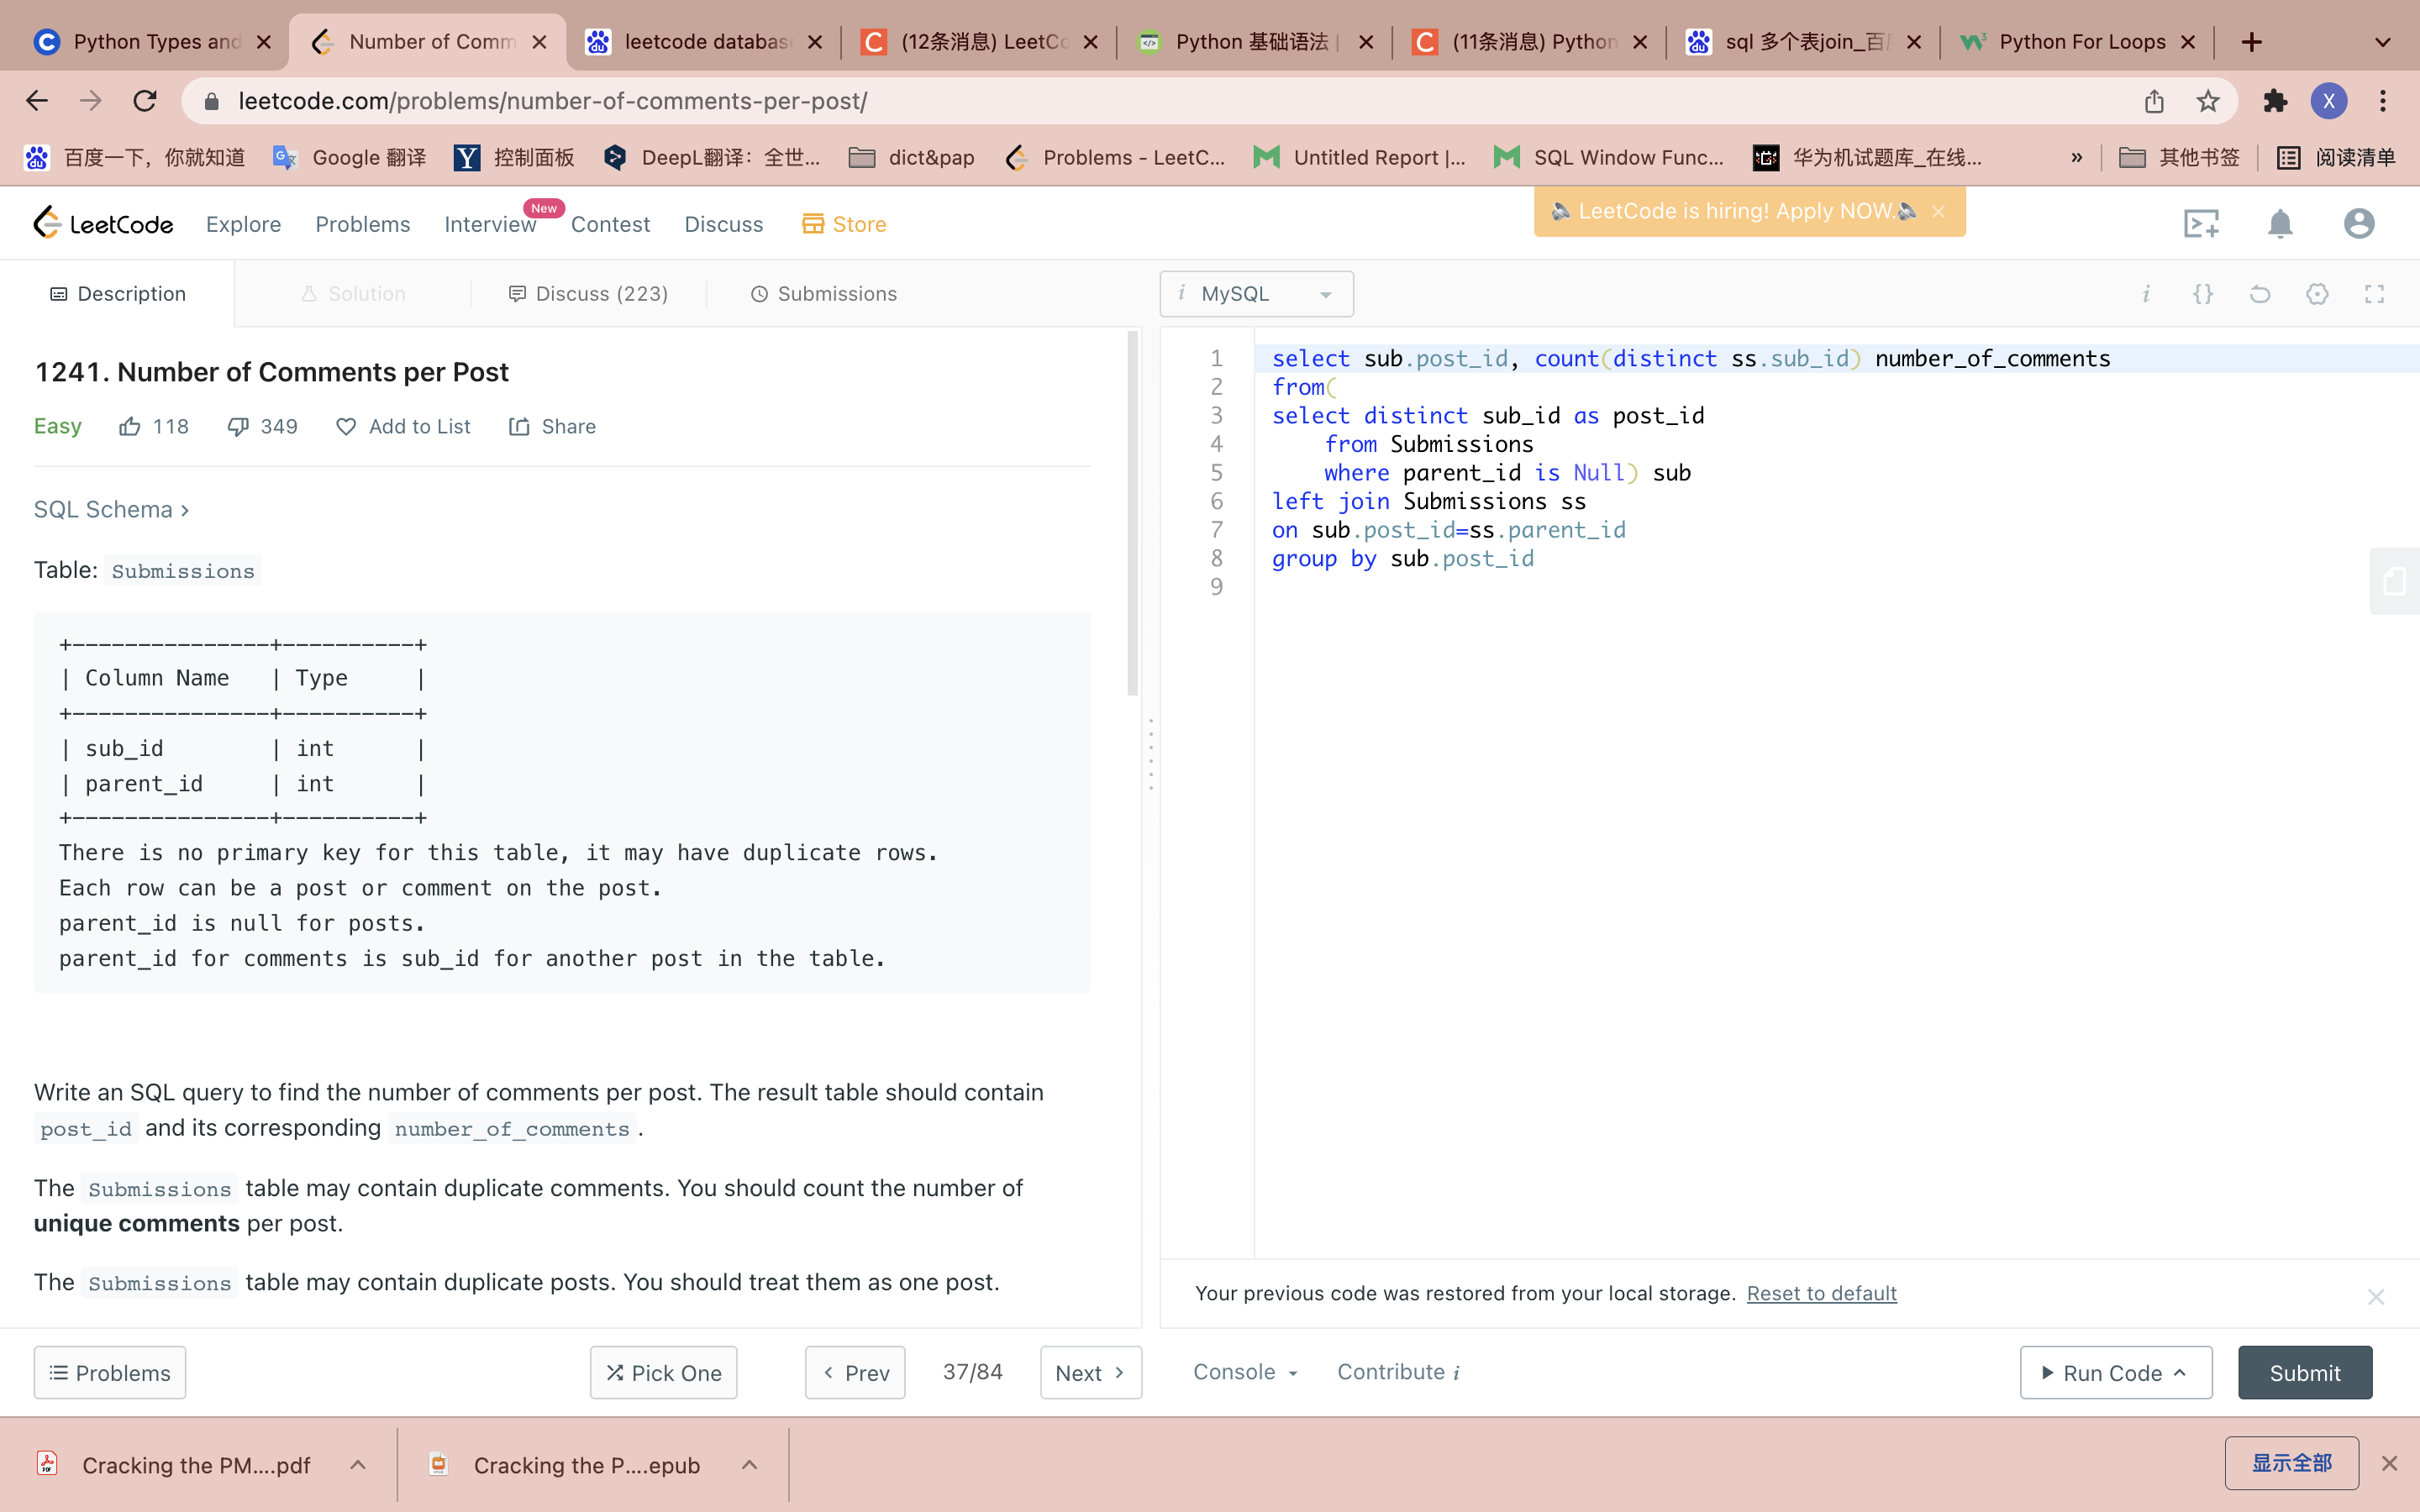Viewport: 2420px width, 1512px height.
Task: Open the user profile avatar menu
Action: pyautogui.click(x=2358, y=224)
